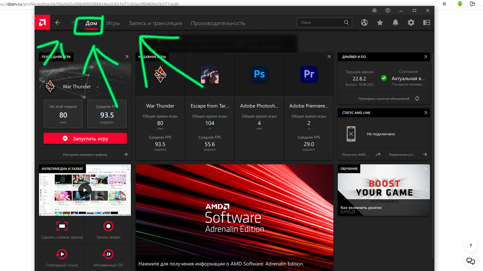Click Проверить наличие обновлений
This screenshot has width=483, height=271.
[x=384, y=98]
